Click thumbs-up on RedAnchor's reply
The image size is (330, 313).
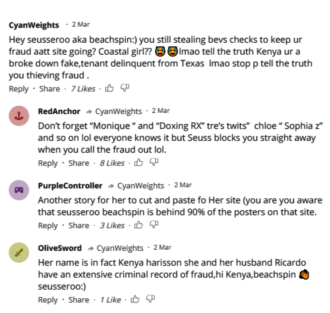pyautogui.click(x=139, y=163)
